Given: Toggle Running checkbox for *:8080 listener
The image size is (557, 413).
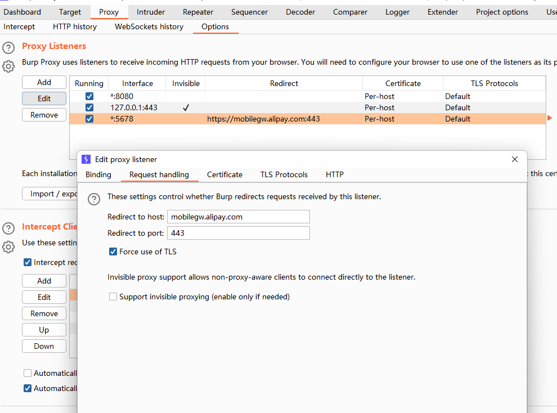Looking at the screenshot, I should (x=89, y=96).
